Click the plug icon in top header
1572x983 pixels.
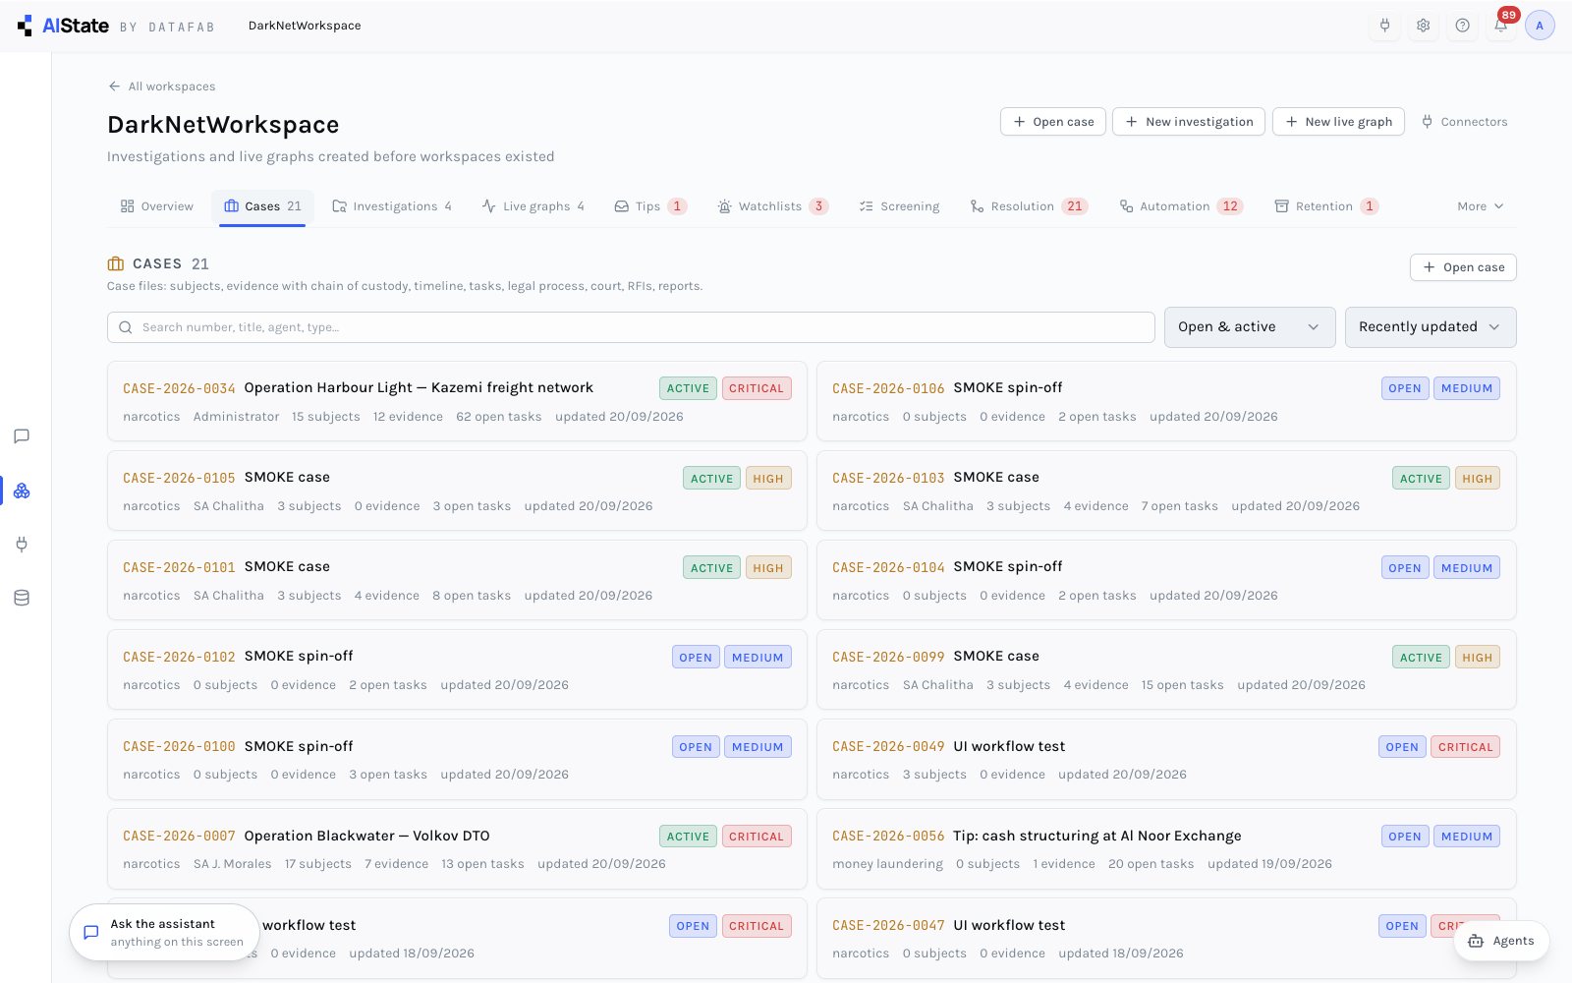click(x=1384, y=26)
